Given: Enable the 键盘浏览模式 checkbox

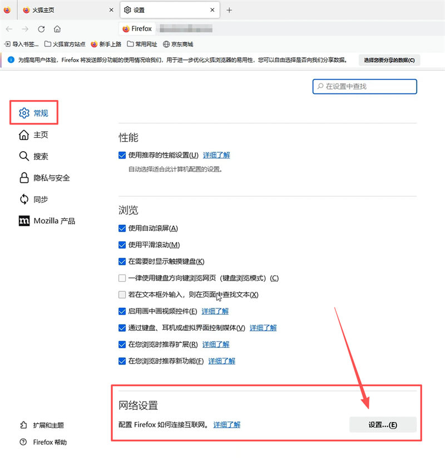Looking at the screenshot, I should click(122, 278).
